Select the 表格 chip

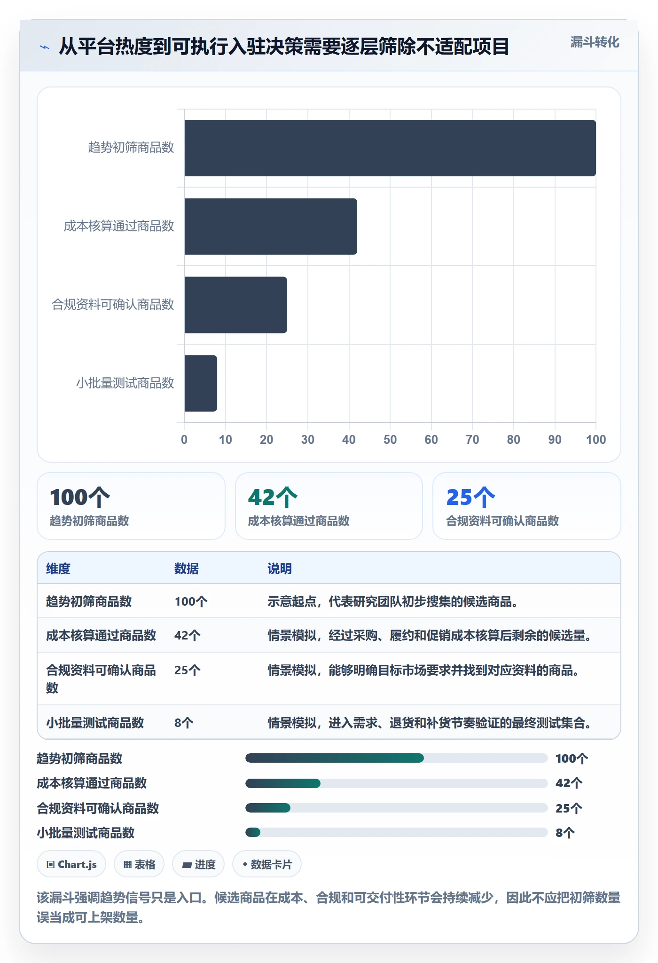(x=139, y=864)
